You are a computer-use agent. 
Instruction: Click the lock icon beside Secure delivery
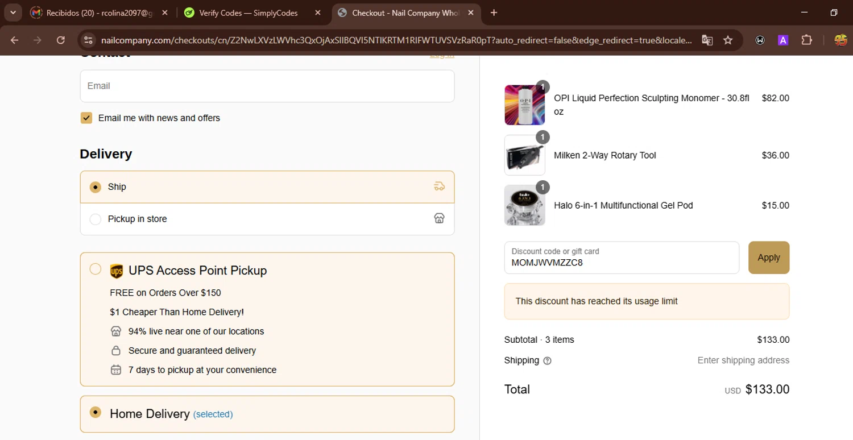point(116,350)
